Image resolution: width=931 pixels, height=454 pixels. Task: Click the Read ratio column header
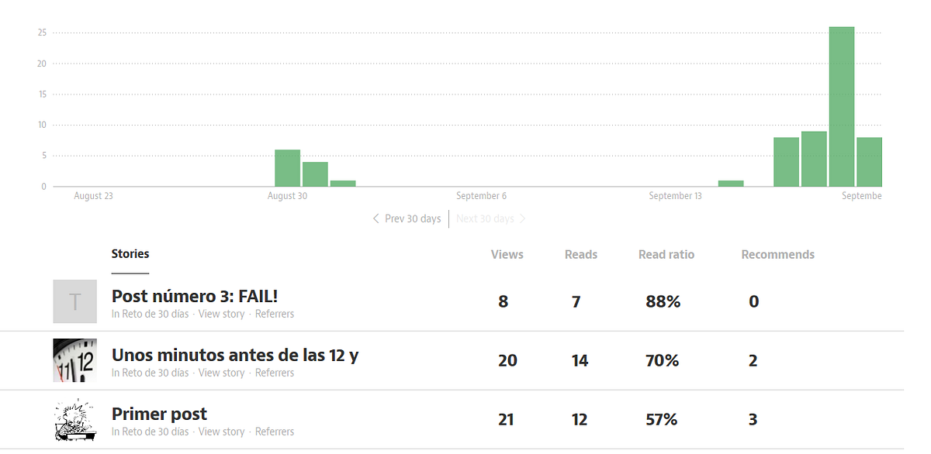coord(666,254)
